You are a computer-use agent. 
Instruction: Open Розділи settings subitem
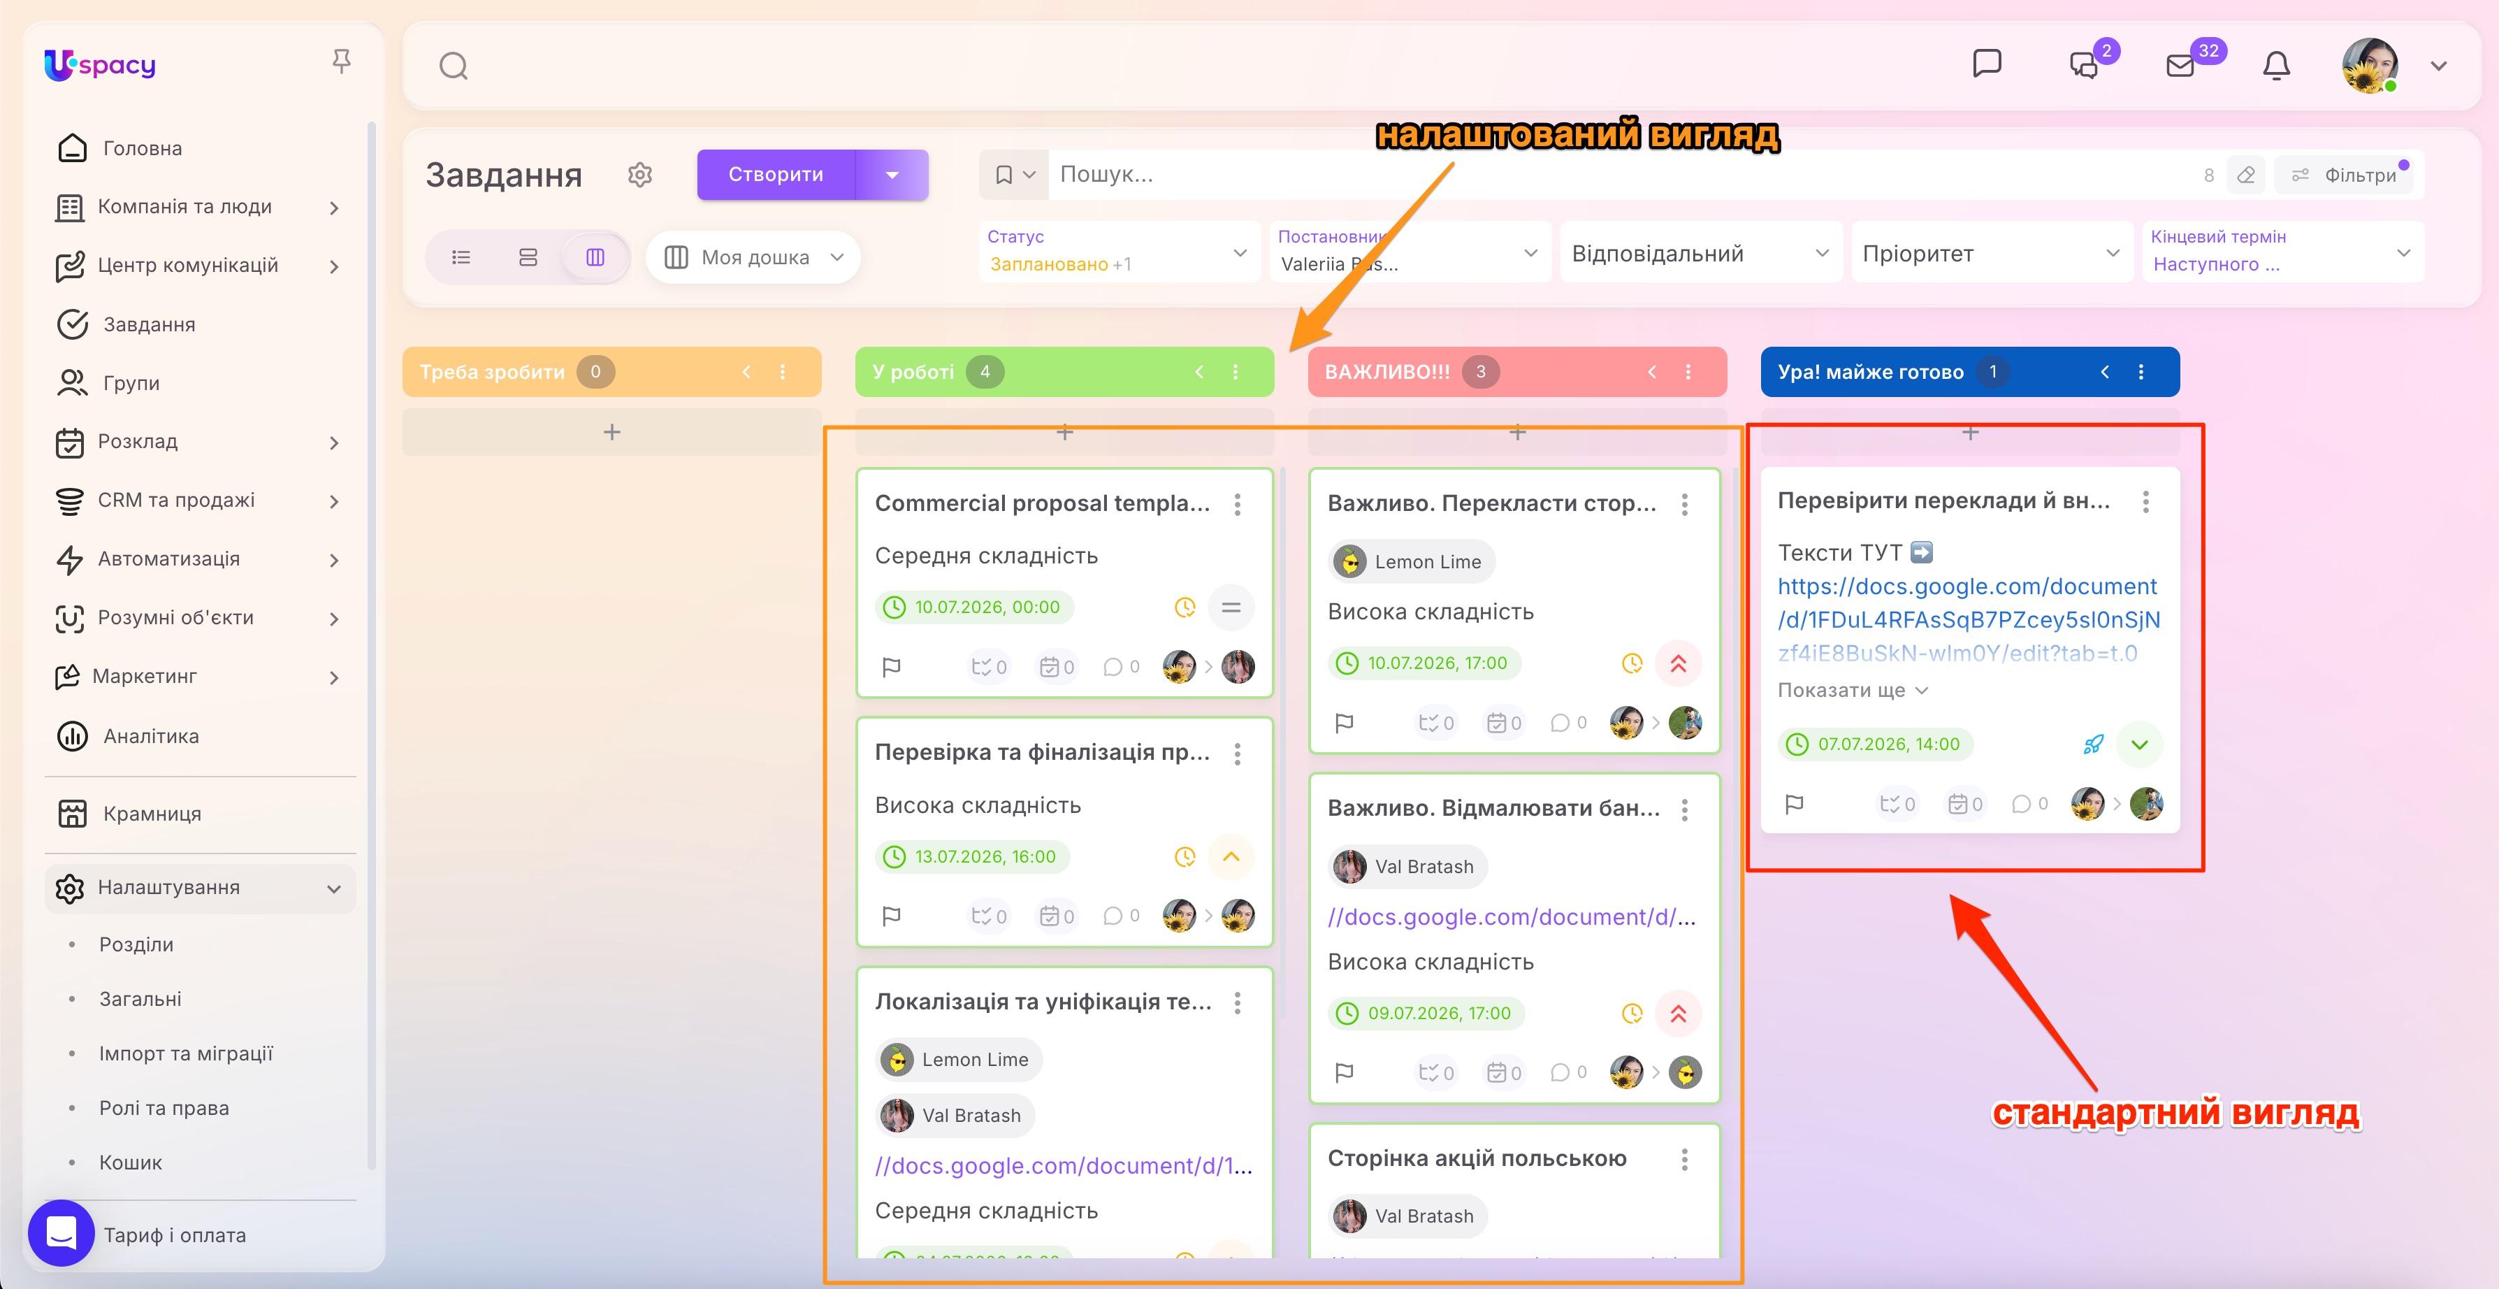[136, 944]
